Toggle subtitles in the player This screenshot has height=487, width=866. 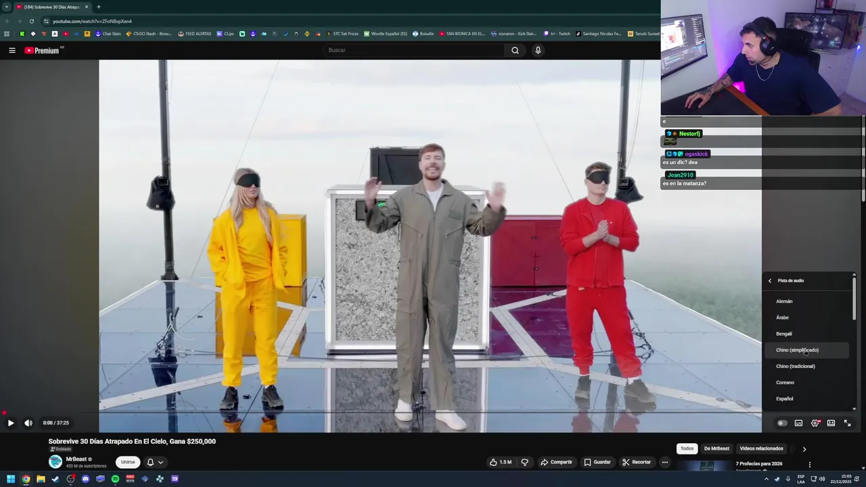pyautogui.click(x=798, y=423)
